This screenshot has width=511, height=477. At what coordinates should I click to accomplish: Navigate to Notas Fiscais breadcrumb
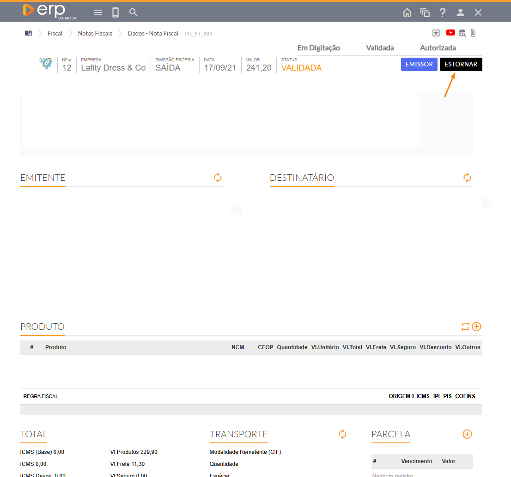tap(95, 33)
